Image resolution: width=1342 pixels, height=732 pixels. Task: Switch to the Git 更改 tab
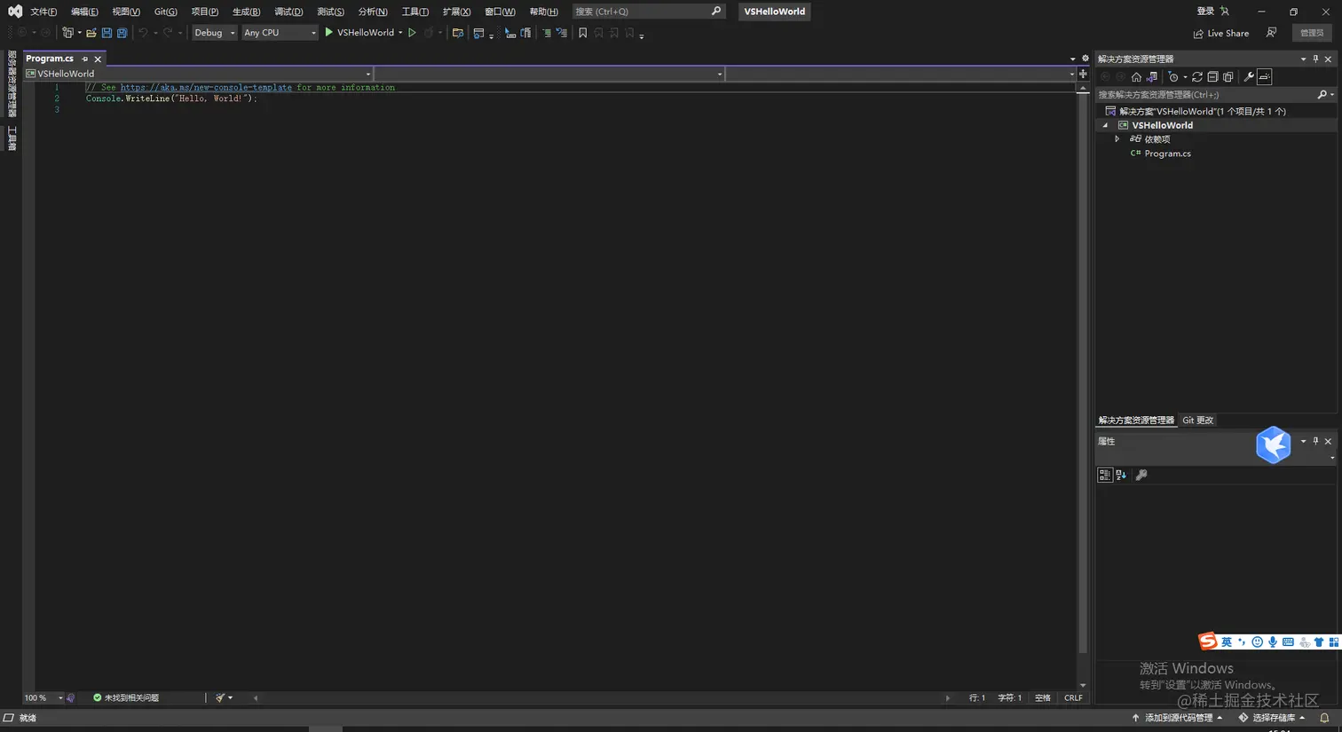(x=1197, y=421)
